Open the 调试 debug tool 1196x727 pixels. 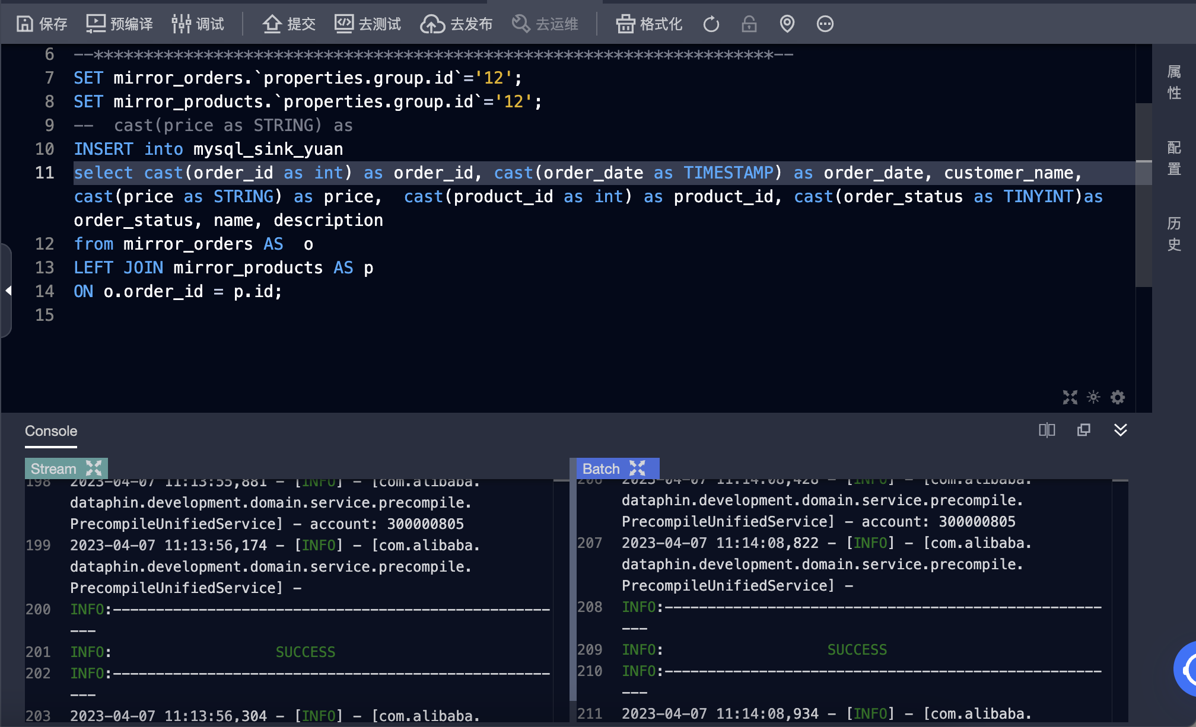[x=198, y=24]
